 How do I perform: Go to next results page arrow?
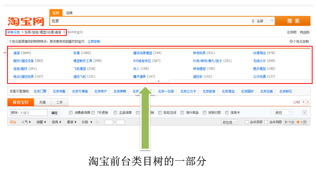[x=308, y=102]
